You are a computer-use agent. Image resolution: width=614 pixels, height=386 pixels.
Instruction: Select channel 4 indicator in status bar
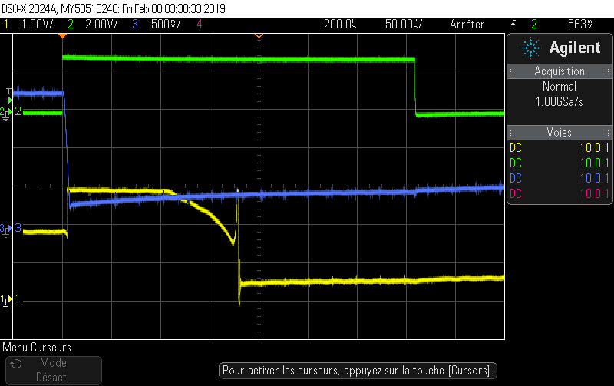(200, 25)
